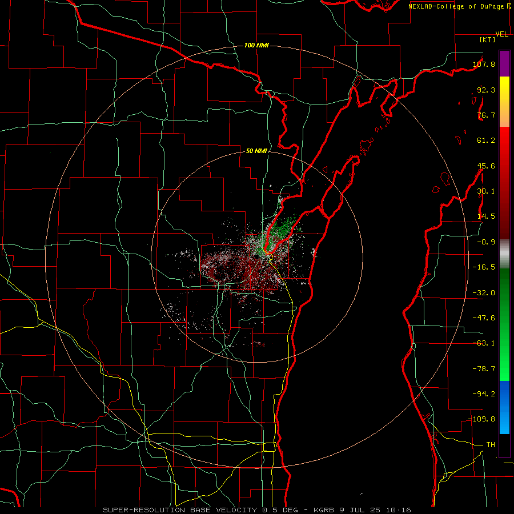The image size is (514, 514).
Task: Click the 30.1 legend value
Action: [486, 191]
